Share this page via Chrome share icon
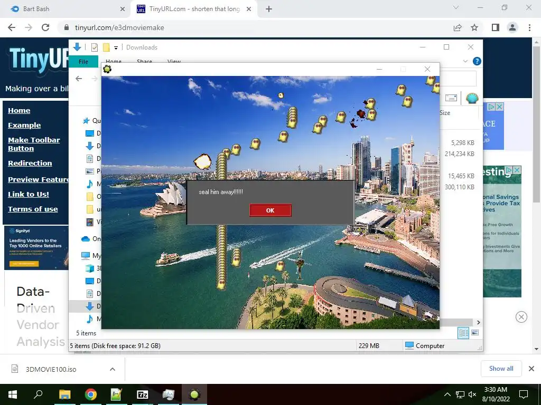541x405 pixels. (458, 27)
